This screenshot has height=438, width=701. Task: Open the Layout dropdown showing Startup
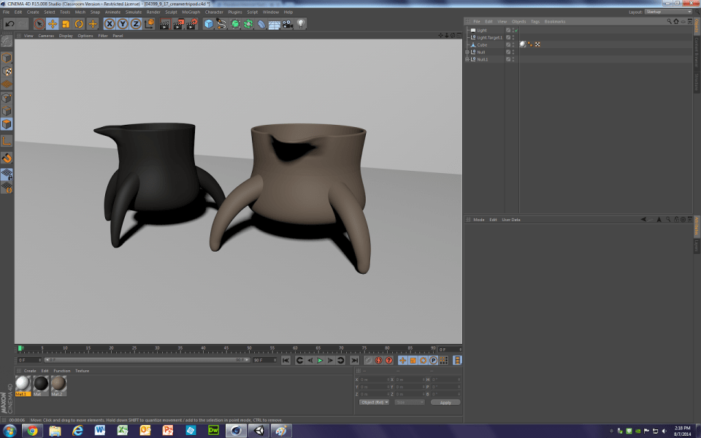667,12
